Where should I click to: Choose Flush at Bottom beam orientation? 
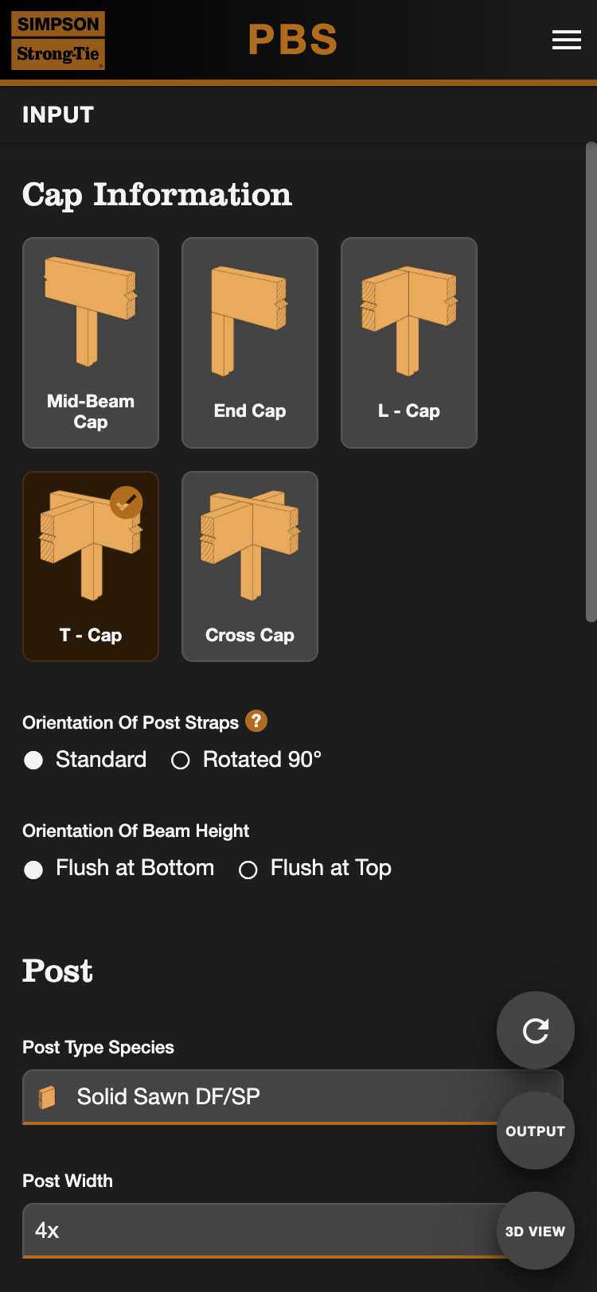(33, 870)
